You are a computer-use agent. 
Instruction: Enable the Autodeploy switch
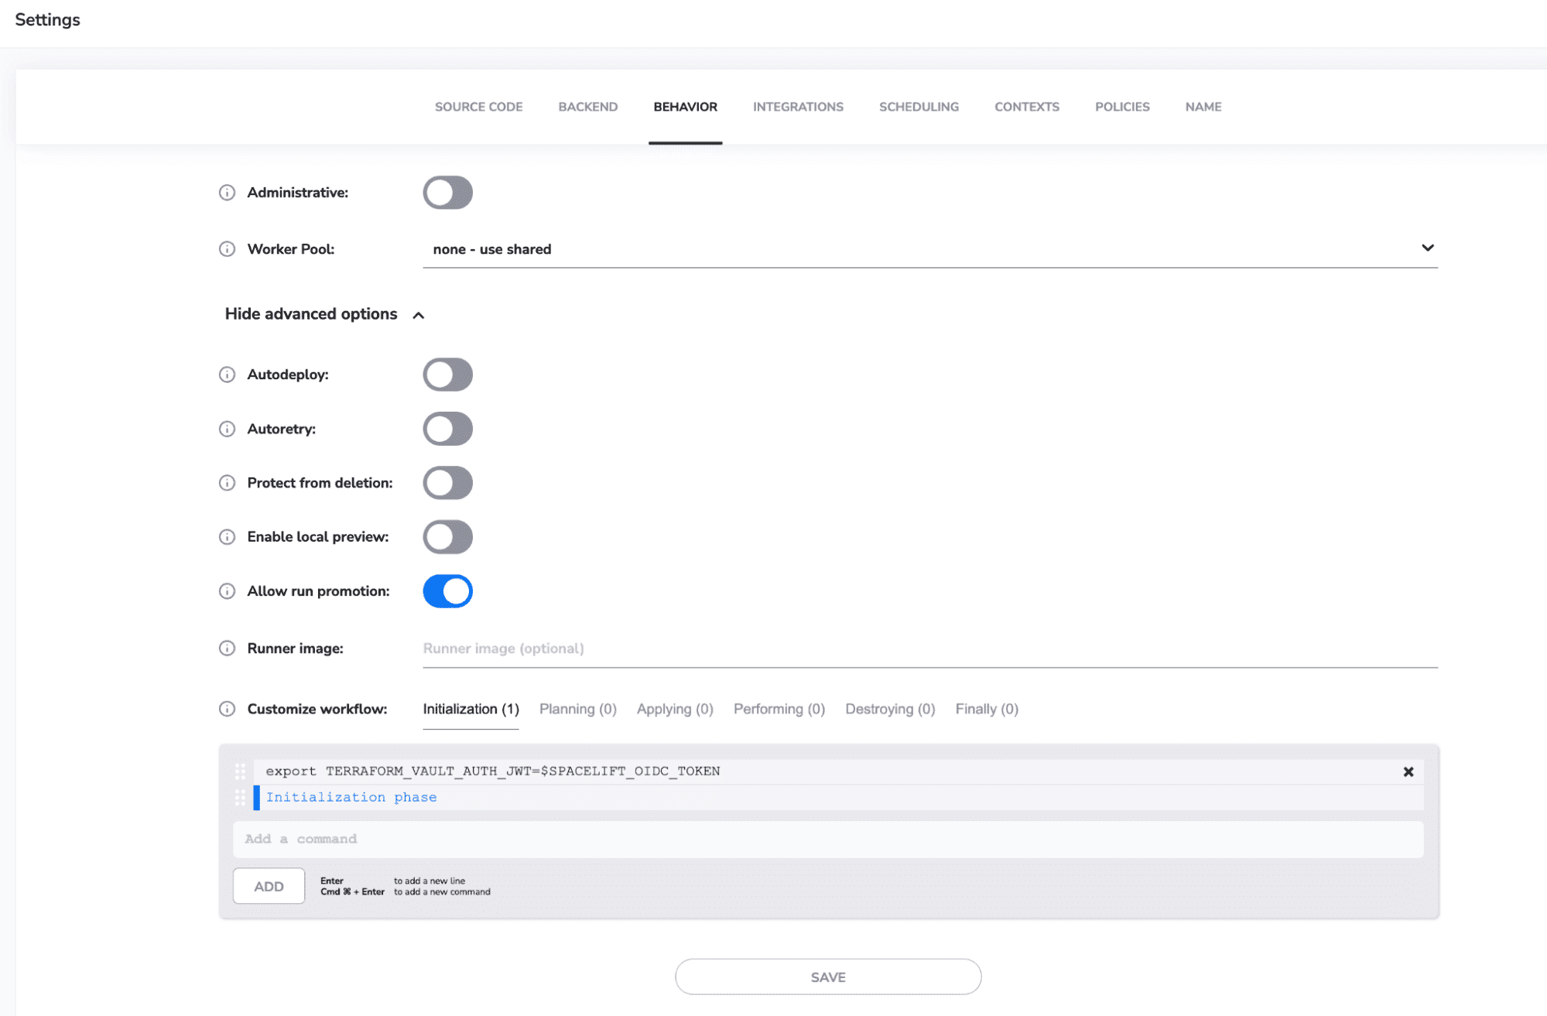pyautogui.click(x=447, y=375)
